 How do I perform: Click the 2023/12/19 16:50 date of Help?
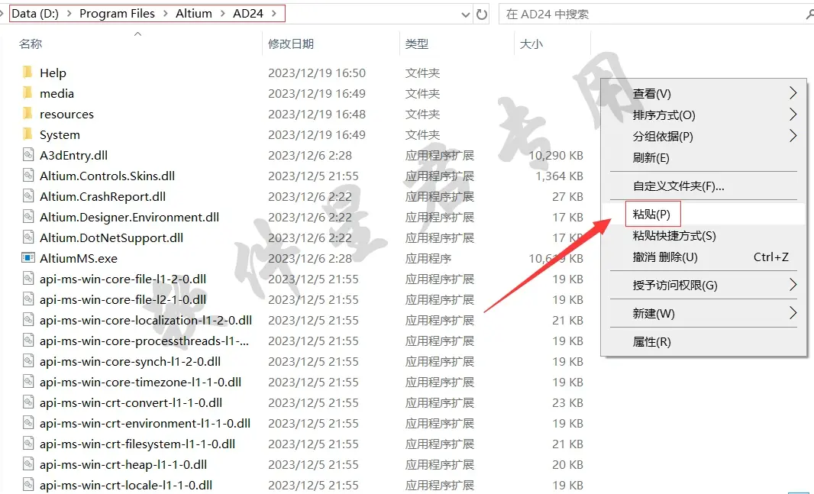pos(317,73)
